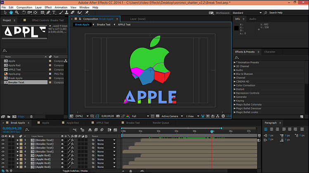The width and height of the screenshot is (309, 173).
Task: Toggle the effects fx switch on layer 1
Action: pos(73,140)
